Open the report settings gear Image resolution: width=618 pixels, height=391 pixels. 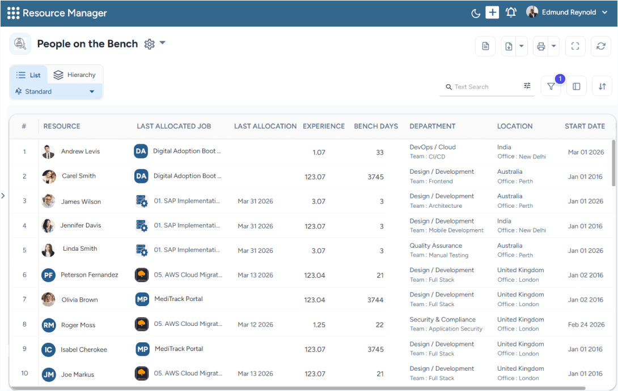click(x=149, y=44)
